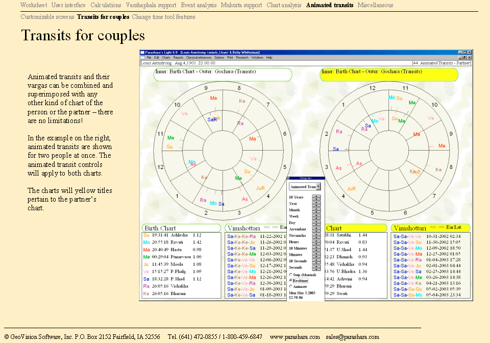Open the User interface section
Image resolution: width=490 pixels, height=343 pixels.
68,5
